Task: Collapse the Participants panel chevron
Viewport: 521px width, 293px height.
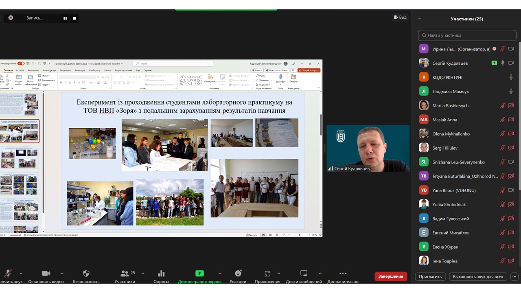Action: coord(420,19)
